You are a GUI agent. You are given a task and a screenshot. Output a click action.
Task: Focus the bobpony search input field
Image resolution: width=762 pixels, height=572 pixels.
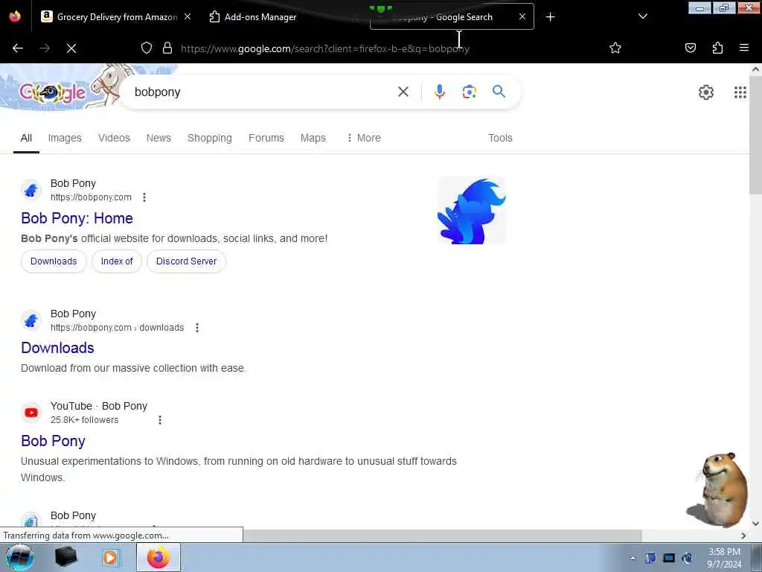(x=263, y=92)
